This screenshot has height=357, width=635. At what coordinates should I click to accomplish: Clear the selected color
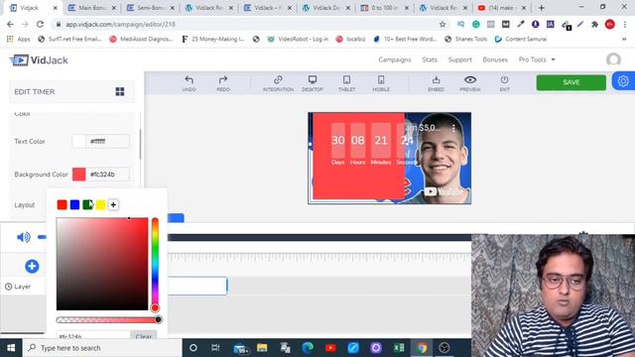pyautogui.click(x=143, y=336)
